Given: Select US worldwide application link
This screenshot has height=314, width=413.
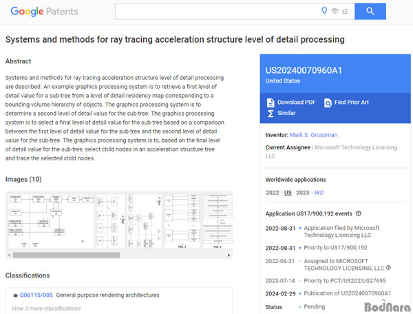Looking at the screenshot, I should click(x=288, y=193).
